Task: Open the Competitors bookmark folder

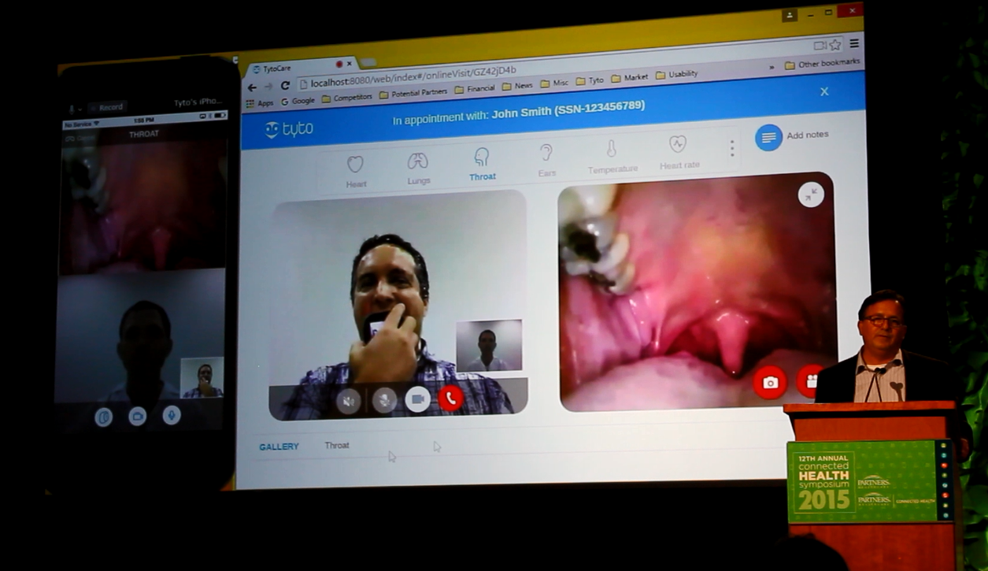Action: click(x=347, y=98)
